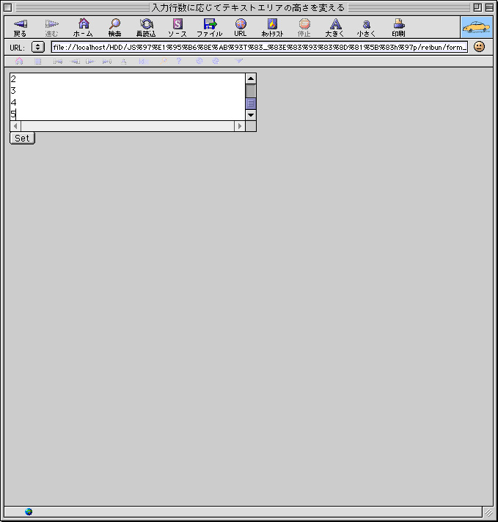Open the 検索 search tool
Viewport: 498px width, 522px height.
coord(115,27)
